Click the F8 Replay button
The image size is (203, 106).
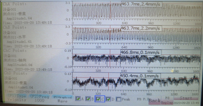167,100
